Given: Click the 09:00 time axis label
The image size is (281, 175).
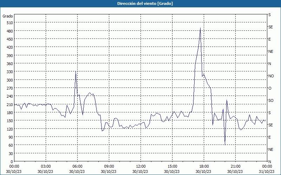Looking at the screenshot, I should (x=109, y=167).
